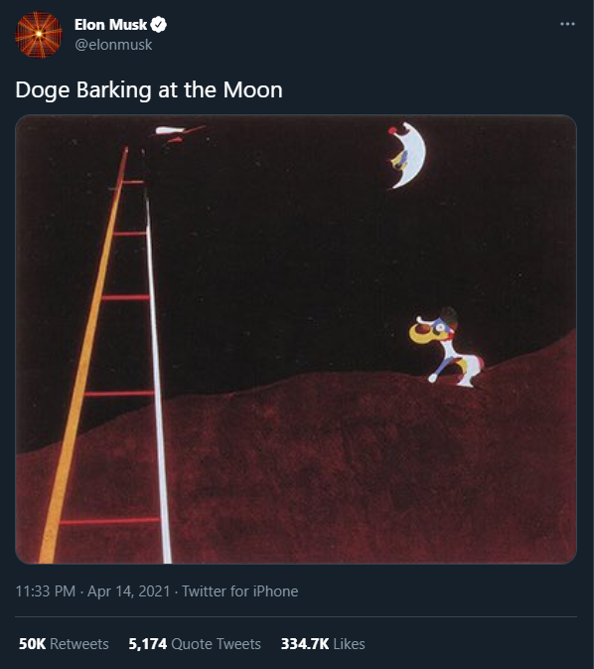Screen dimensions: 594x669
Task: Open the Twitter for iPhone source link
Action: [240, 591]
